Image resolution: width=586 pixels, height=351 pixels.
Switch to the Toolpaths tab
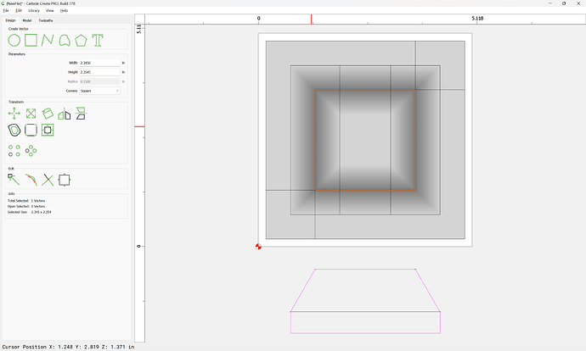coord(46,20)
